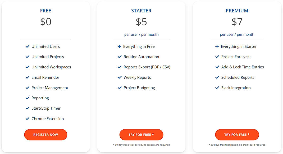
Task: Select the checkmark beside Project Budgeting
Action: coord(120,87)
